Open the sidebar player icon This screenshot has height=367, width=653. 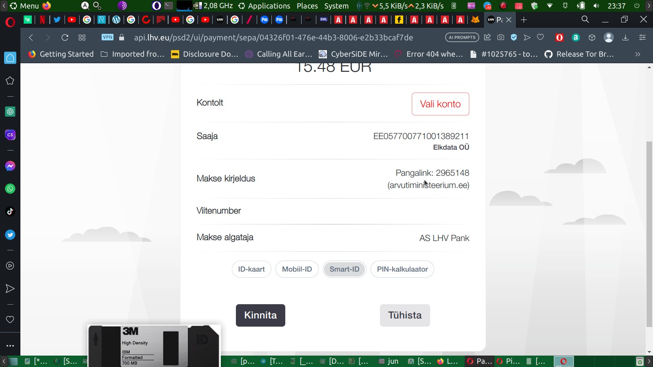pos(10,266)
